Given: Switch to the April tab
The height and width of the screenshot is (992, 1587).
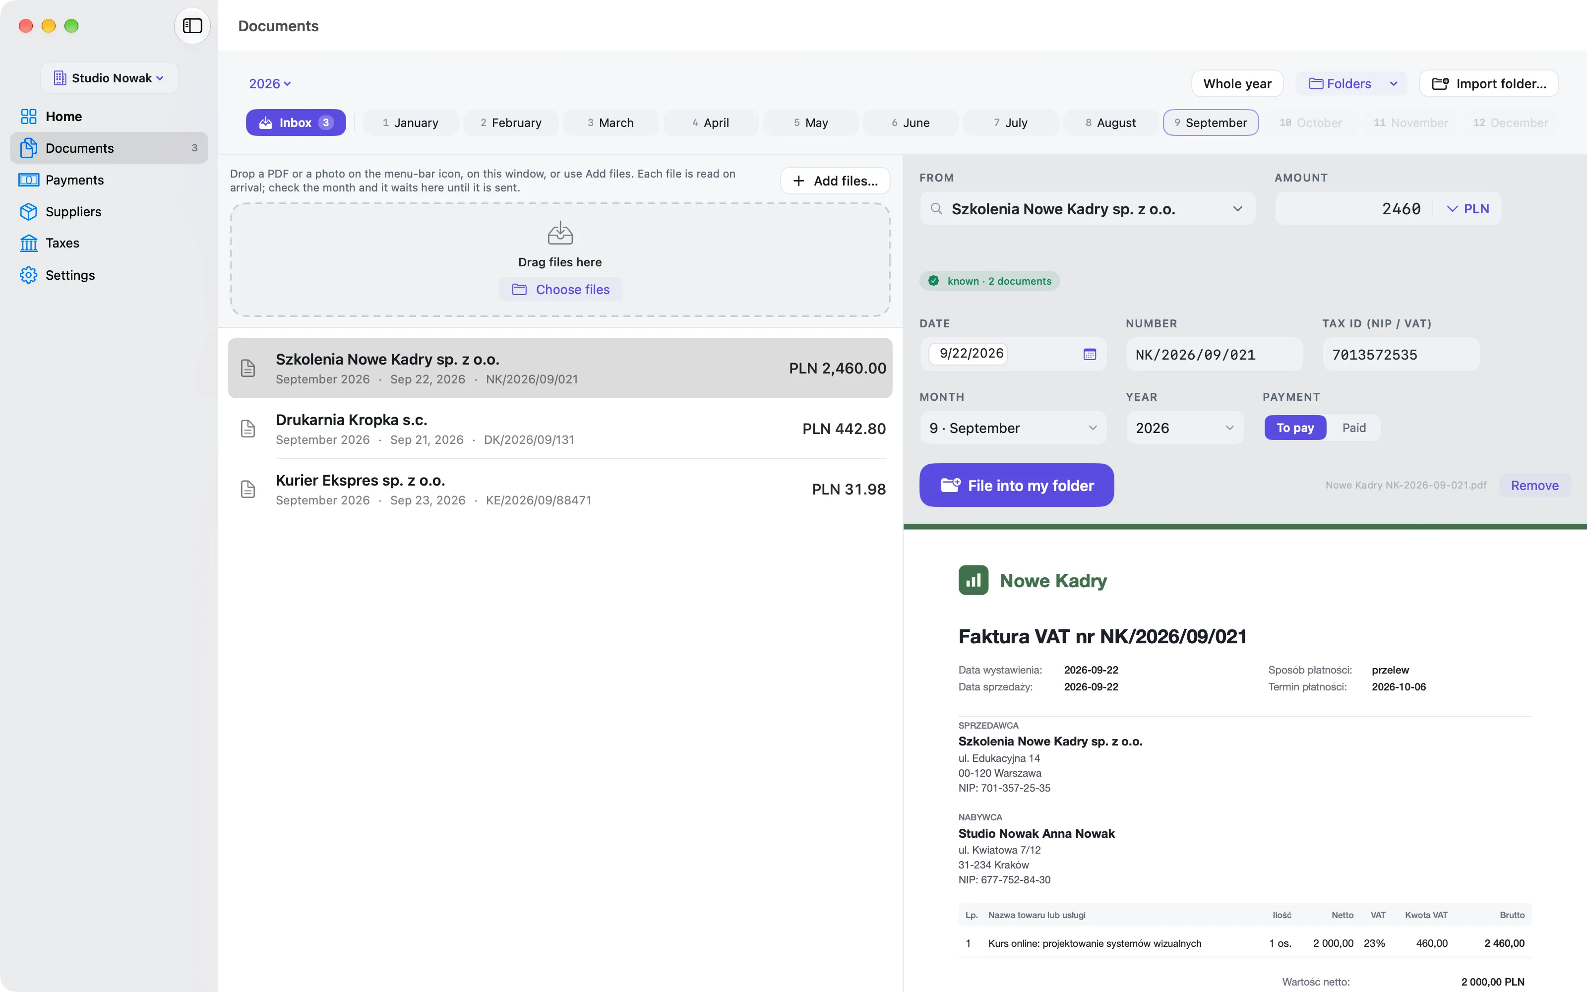Looking at the screenshot, I should click(x=710, y=123).
